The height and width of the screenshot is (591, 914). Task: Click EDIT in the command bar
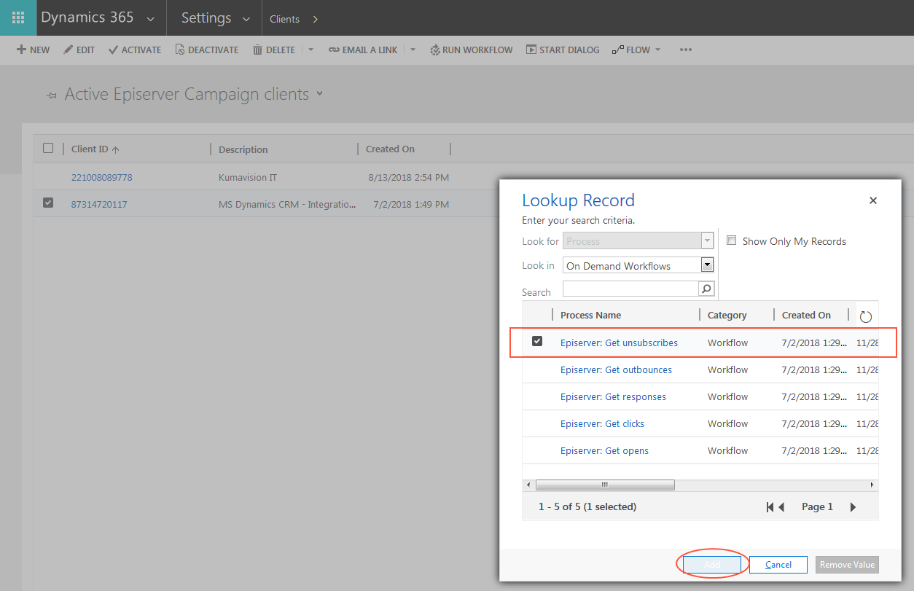click(x=79, y=50)
